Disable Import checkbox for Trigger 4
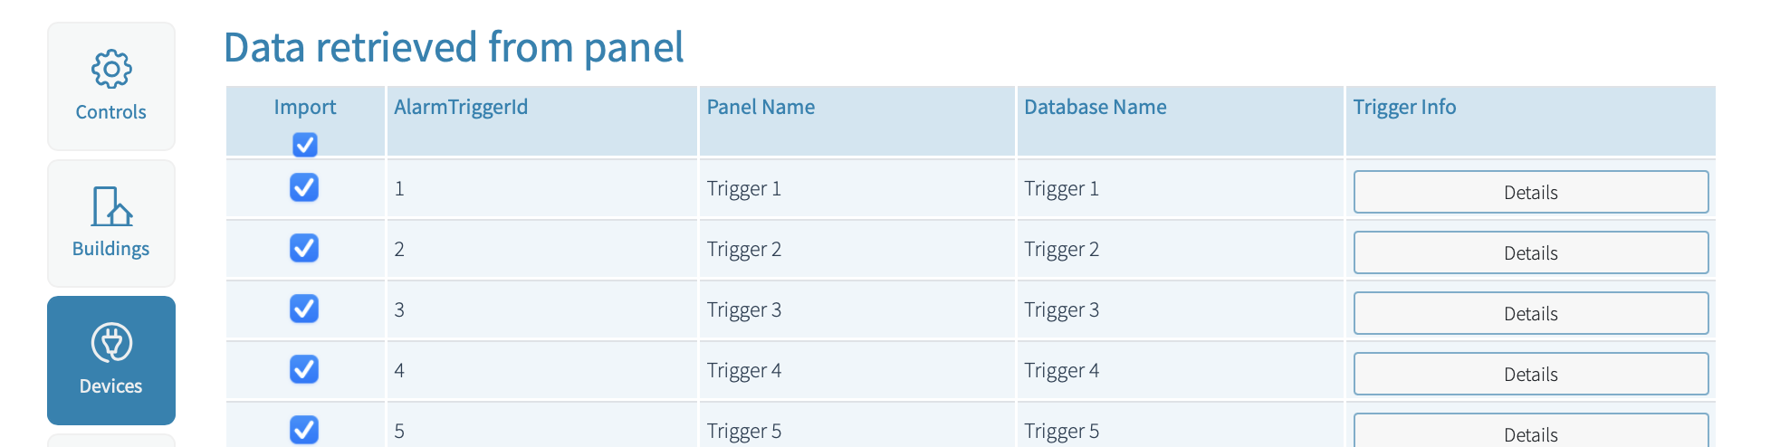Screen dimensions: 1780x447 tap(304, 369)
